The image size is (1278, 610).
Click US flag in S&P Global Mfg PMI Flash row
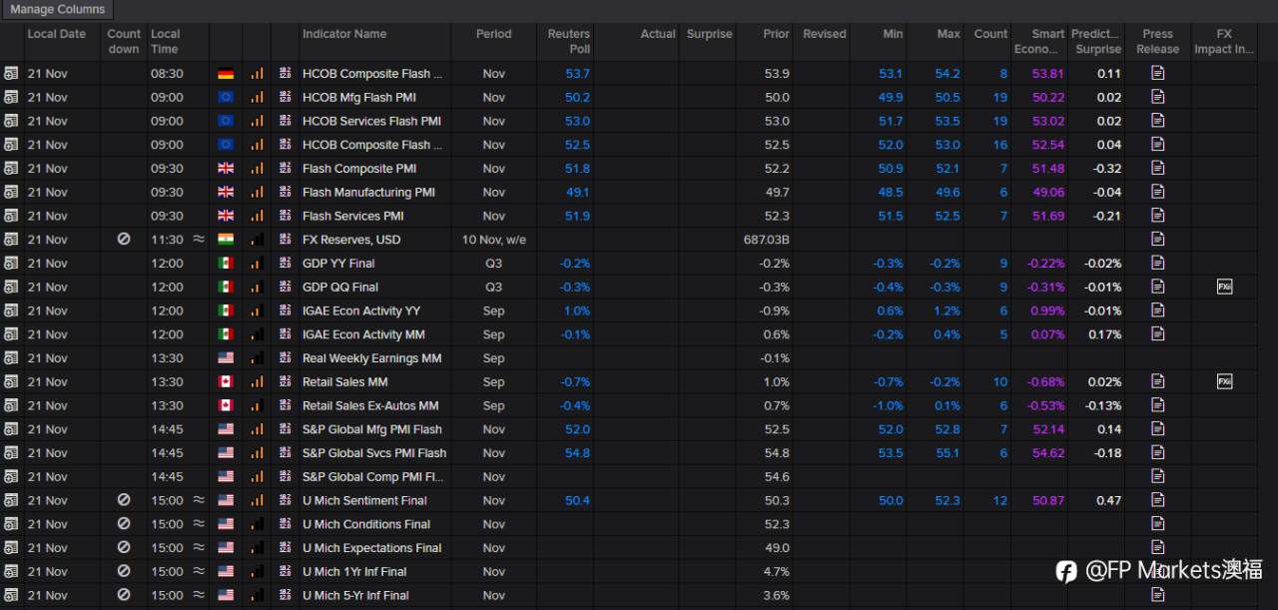(226, 429)
